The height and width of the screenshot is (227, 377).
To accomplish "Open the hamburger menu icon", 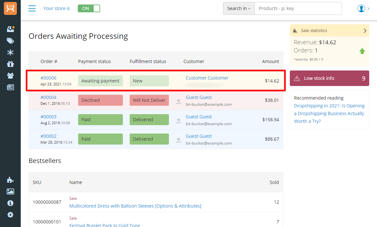I will coord(32,8).
